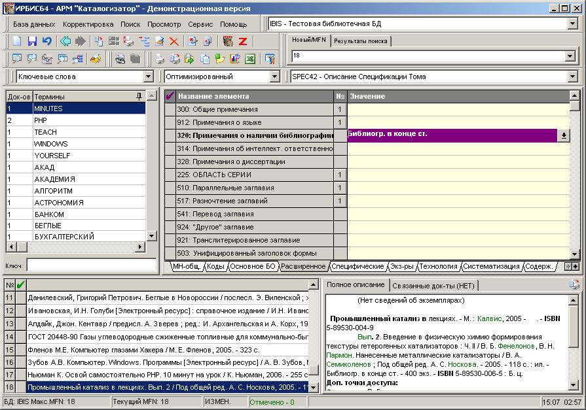Open the База данных menu
The width and height of the screenshot is (586, 410).
pos(34,24)
